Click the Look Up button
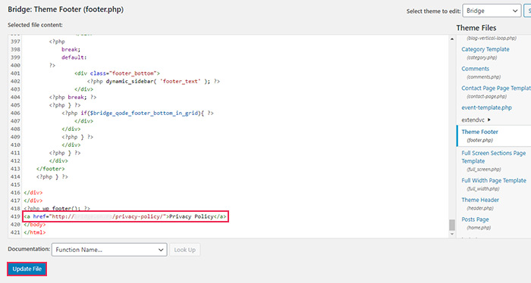531x283 pixels. pyautogui.click(x=184, y=250)
